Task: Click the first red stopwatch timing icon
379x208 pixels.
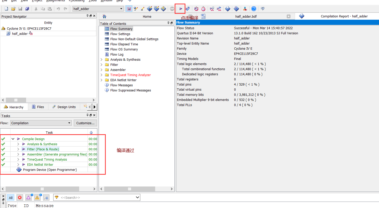Action: (x=196, y=9)
